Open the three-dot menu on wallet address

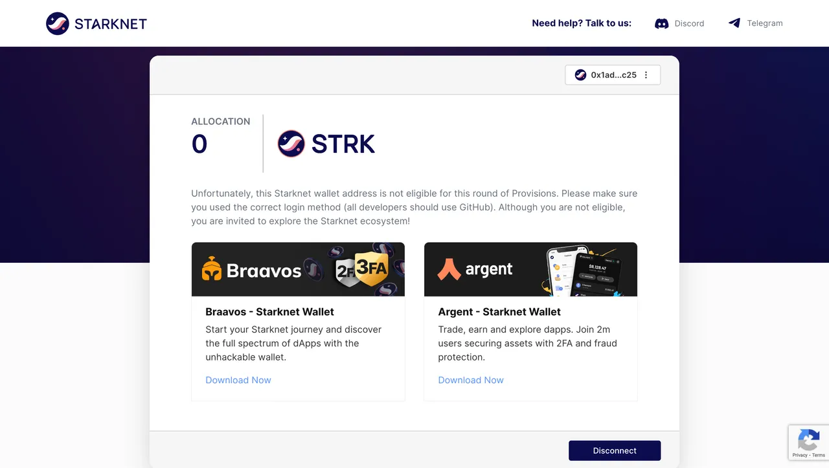646,75
